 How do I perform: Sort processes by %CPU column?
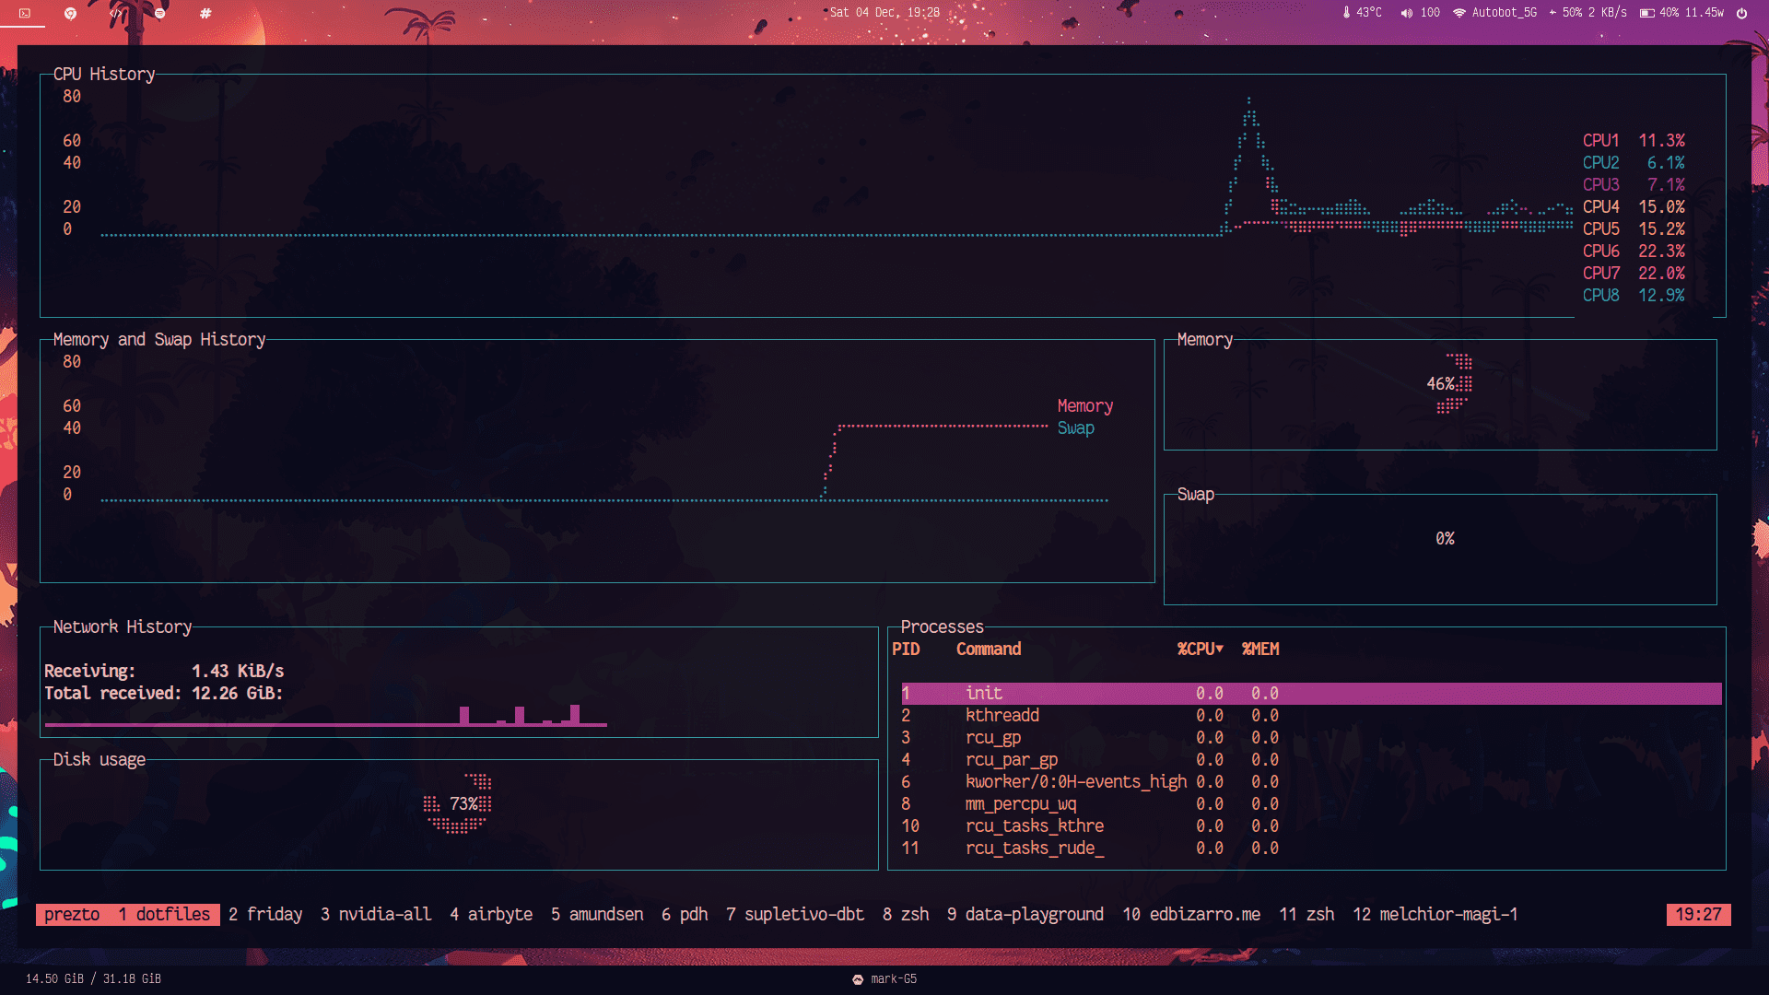(1200, 650)
